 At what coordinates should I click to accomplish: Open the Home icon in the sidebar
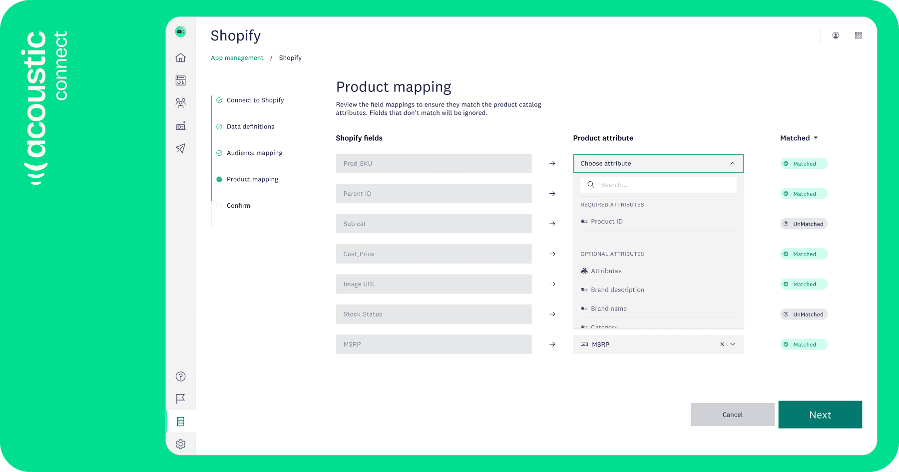pos(180,57)
